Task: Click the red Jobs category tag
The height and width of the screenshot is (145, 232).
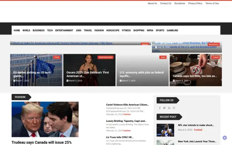Action: (x=163, y=57)
